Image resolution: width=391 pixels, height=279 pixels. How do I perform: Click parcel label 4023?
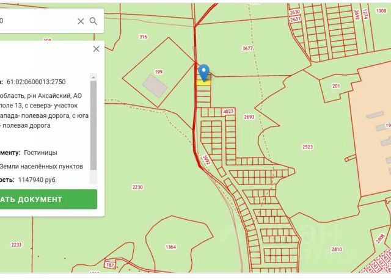pyautogui.click(x=228, y=111)
